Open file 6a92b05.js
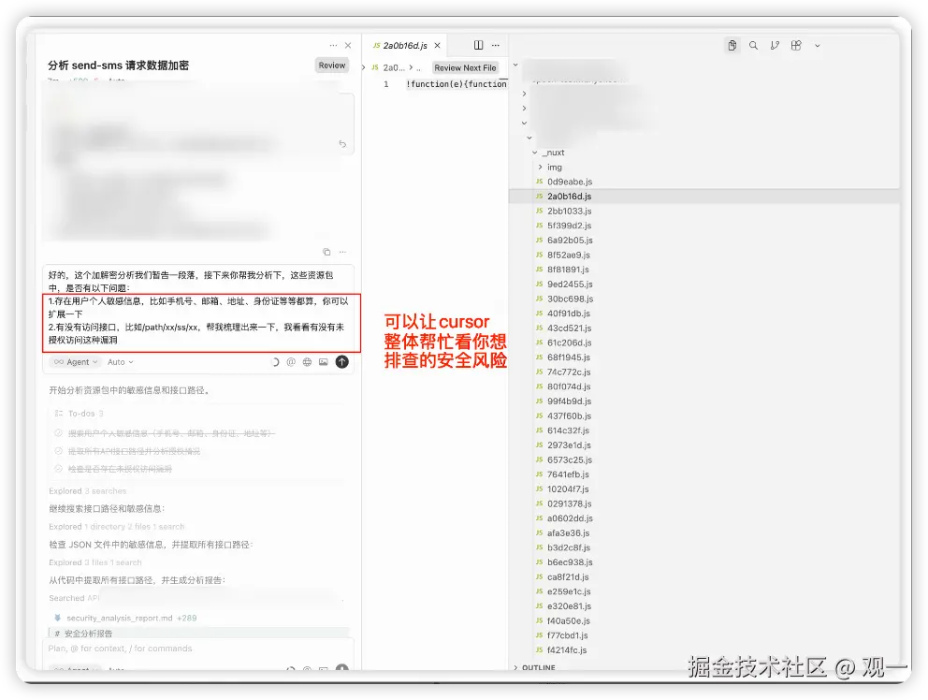928x700 pixels. 570,241
